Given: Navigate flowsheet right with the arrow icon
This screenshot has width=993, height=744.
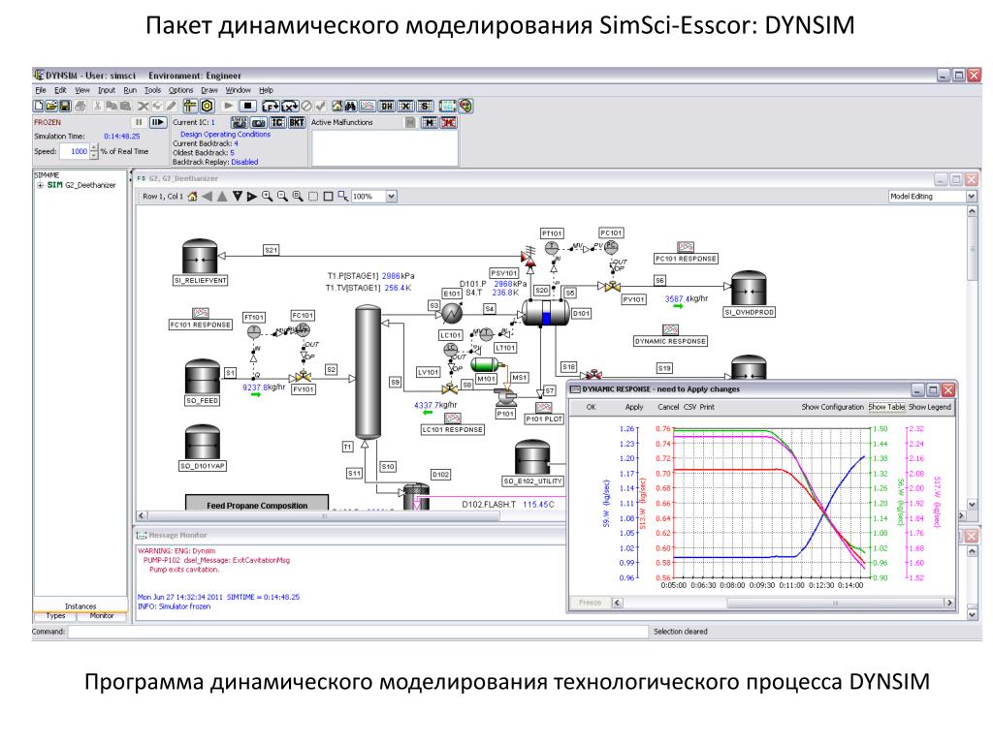Looking at the screenshot, I should tap(252, 196).
